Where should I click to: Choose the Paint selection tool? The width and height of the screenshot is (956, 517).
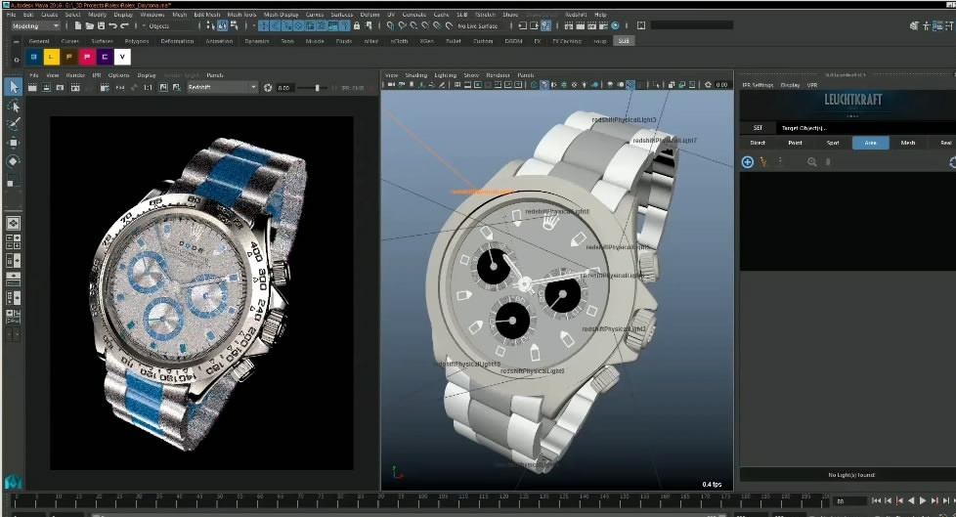point(13,124)
